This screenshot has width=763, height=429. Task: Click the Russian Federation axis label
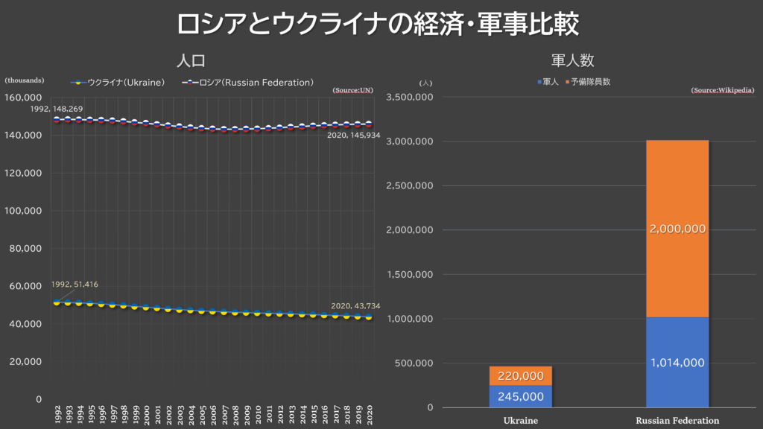(x=677, y=421)
